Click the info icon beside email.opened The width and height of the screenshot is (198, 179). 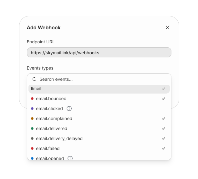pyautogui.click(x=70, y=158)
